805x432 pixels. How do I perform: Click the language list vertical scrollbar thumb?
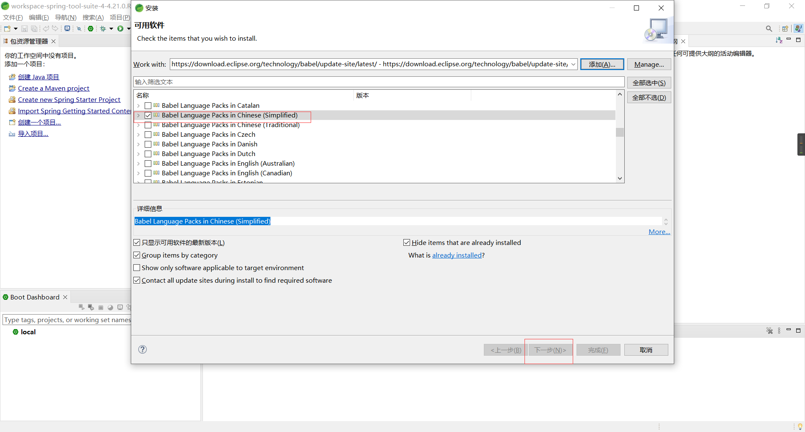point(620,132)
